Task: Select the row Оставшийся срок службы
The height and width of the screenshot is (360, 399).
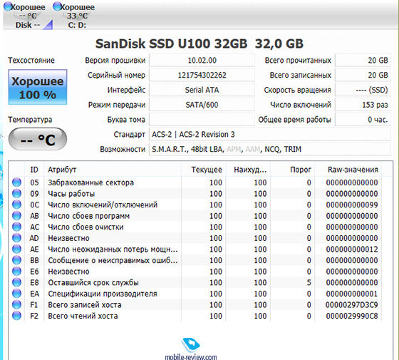Action: pyautogui.click(x=195, y=282)
